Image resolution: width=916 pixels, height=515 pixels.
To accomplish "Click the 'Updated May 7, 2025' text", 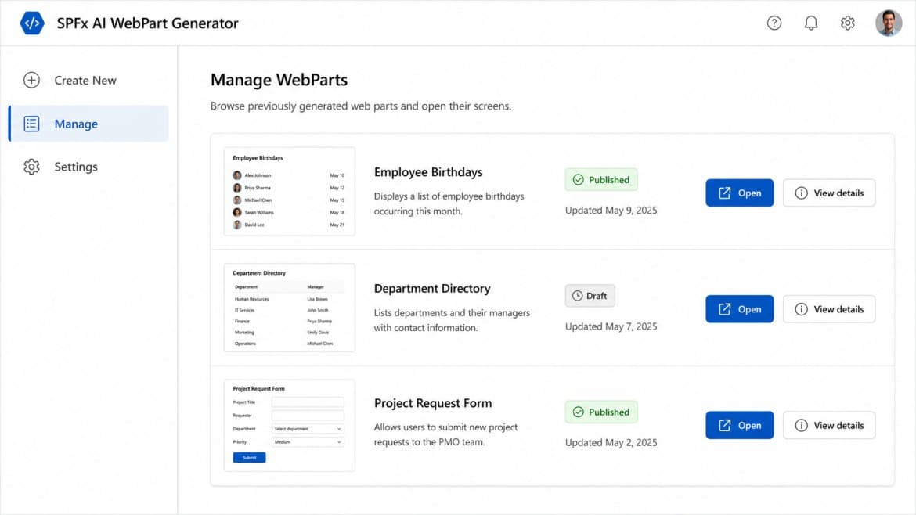I will coord(611,326).
